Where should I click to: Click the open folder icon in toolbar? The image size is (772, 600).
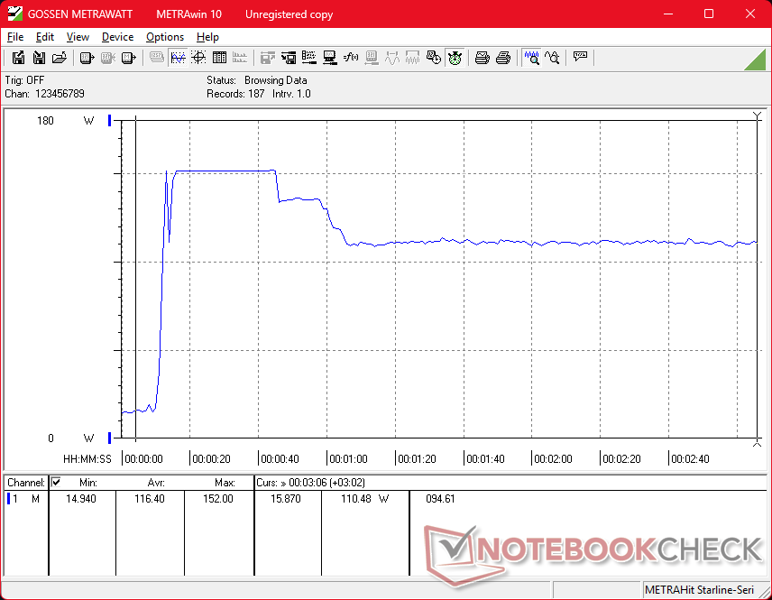coord(60,58)
